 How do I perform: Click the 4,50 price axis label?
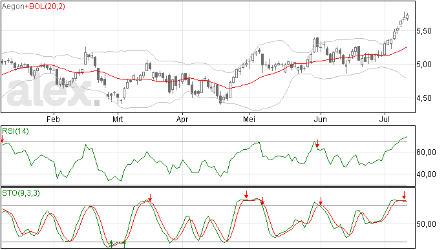click(424, 98)
